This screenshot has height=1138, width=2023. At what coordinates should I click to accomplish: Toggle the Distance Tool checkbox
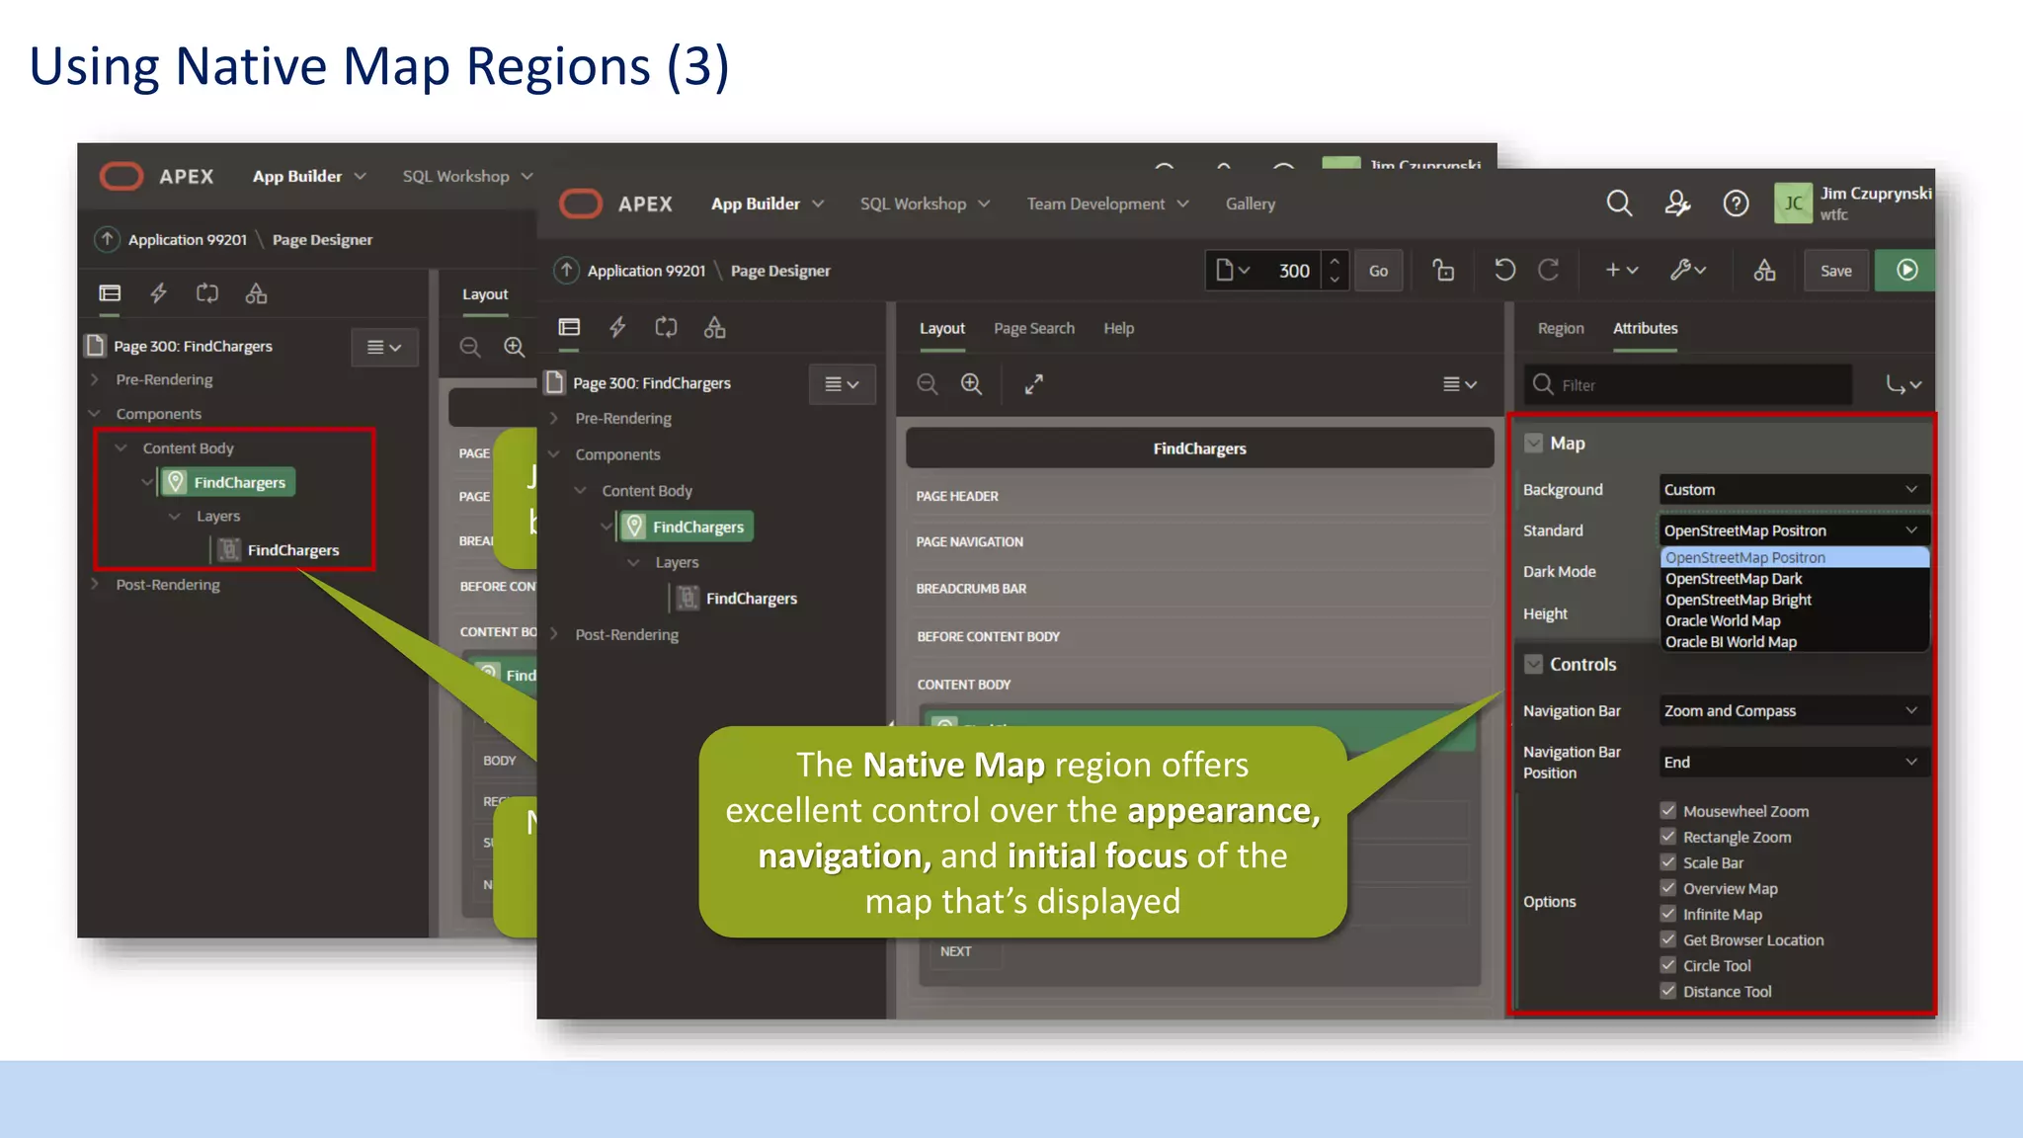click(x=1668, y=990)
